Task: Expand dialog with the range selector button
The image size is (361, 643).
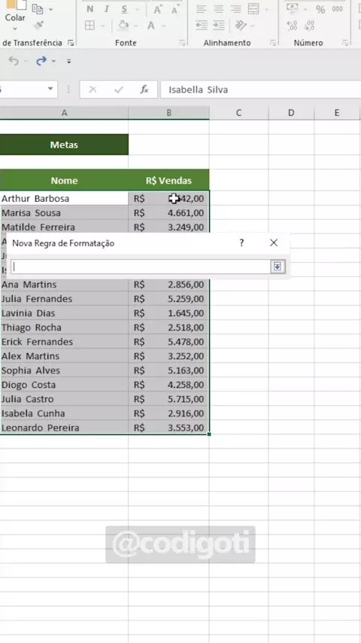Action: click(x=278, y=267)
